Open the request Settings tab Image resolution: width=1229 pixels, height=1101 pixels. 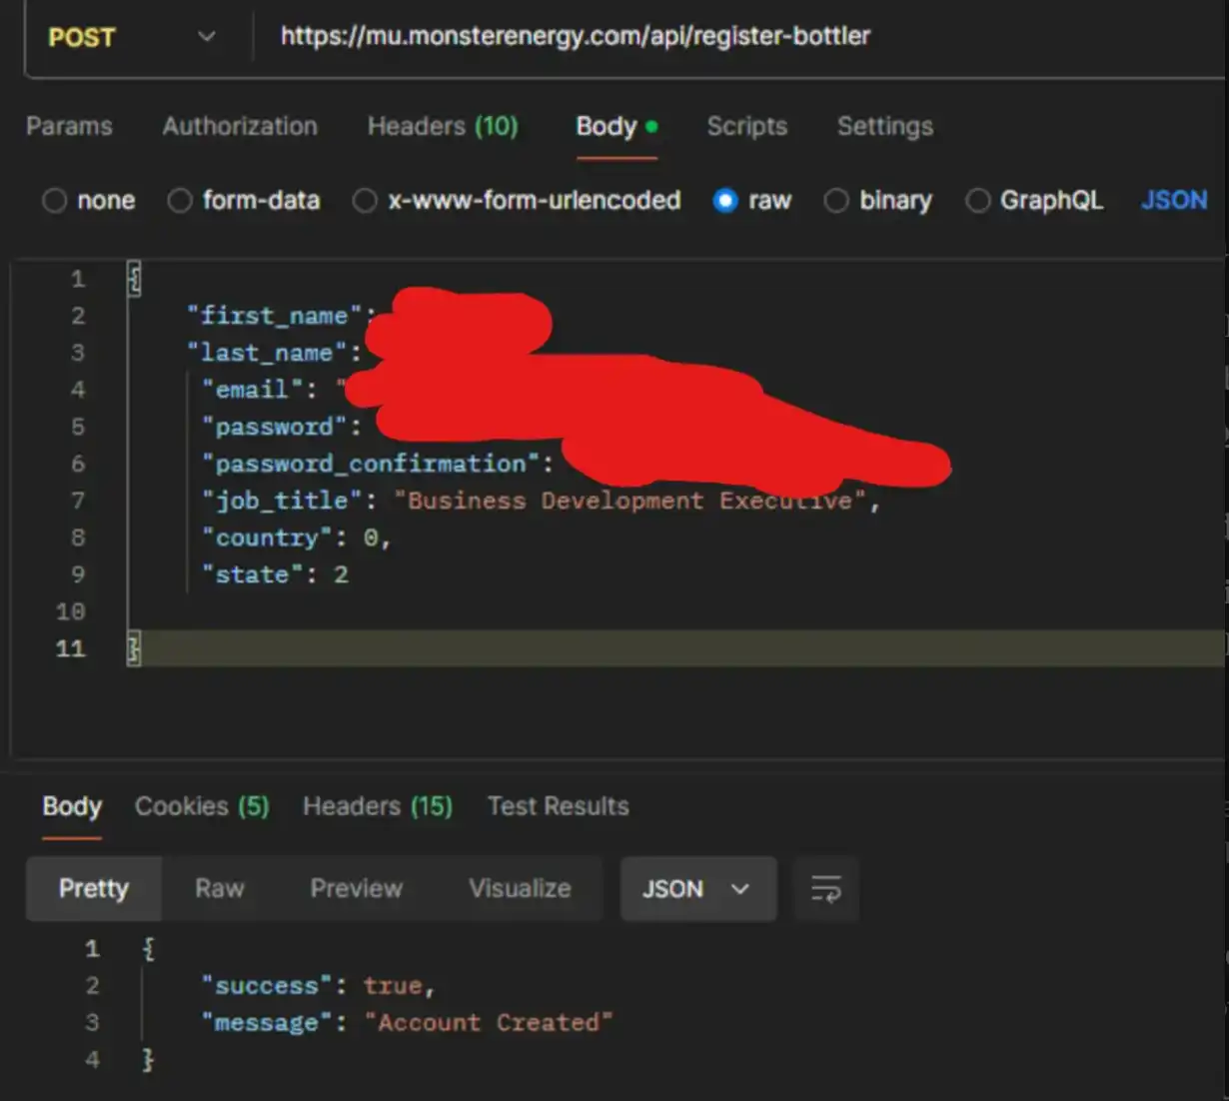coord(885,127)
